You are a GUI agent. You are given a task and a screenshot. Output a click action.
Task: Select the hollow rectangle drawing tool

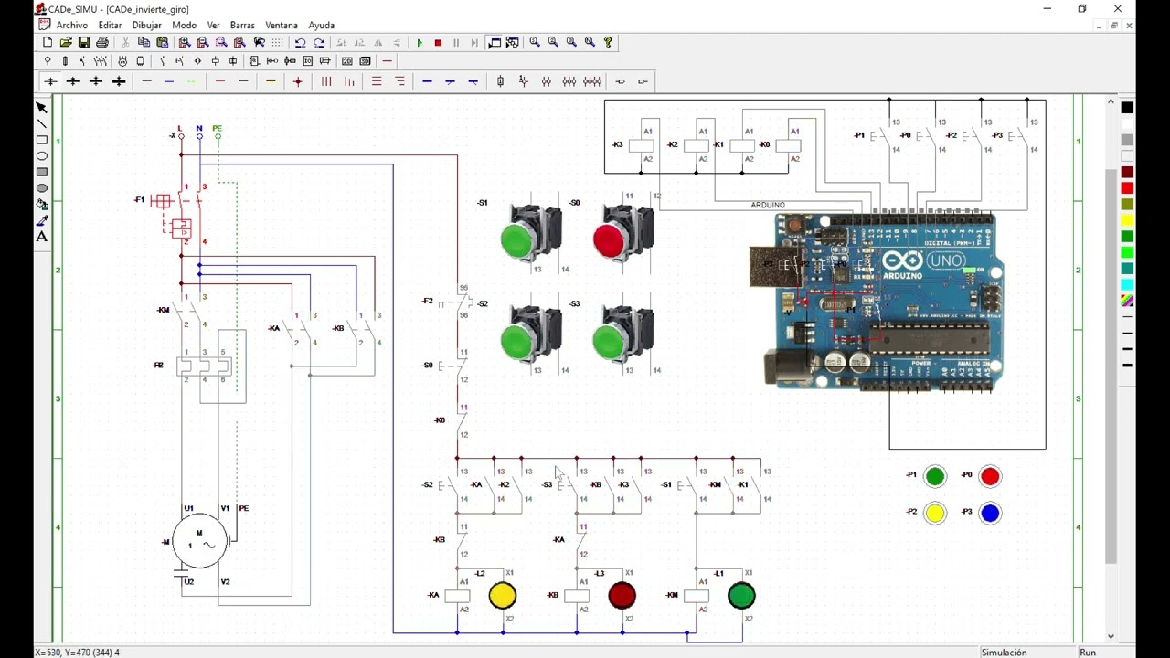click(41, 140)
